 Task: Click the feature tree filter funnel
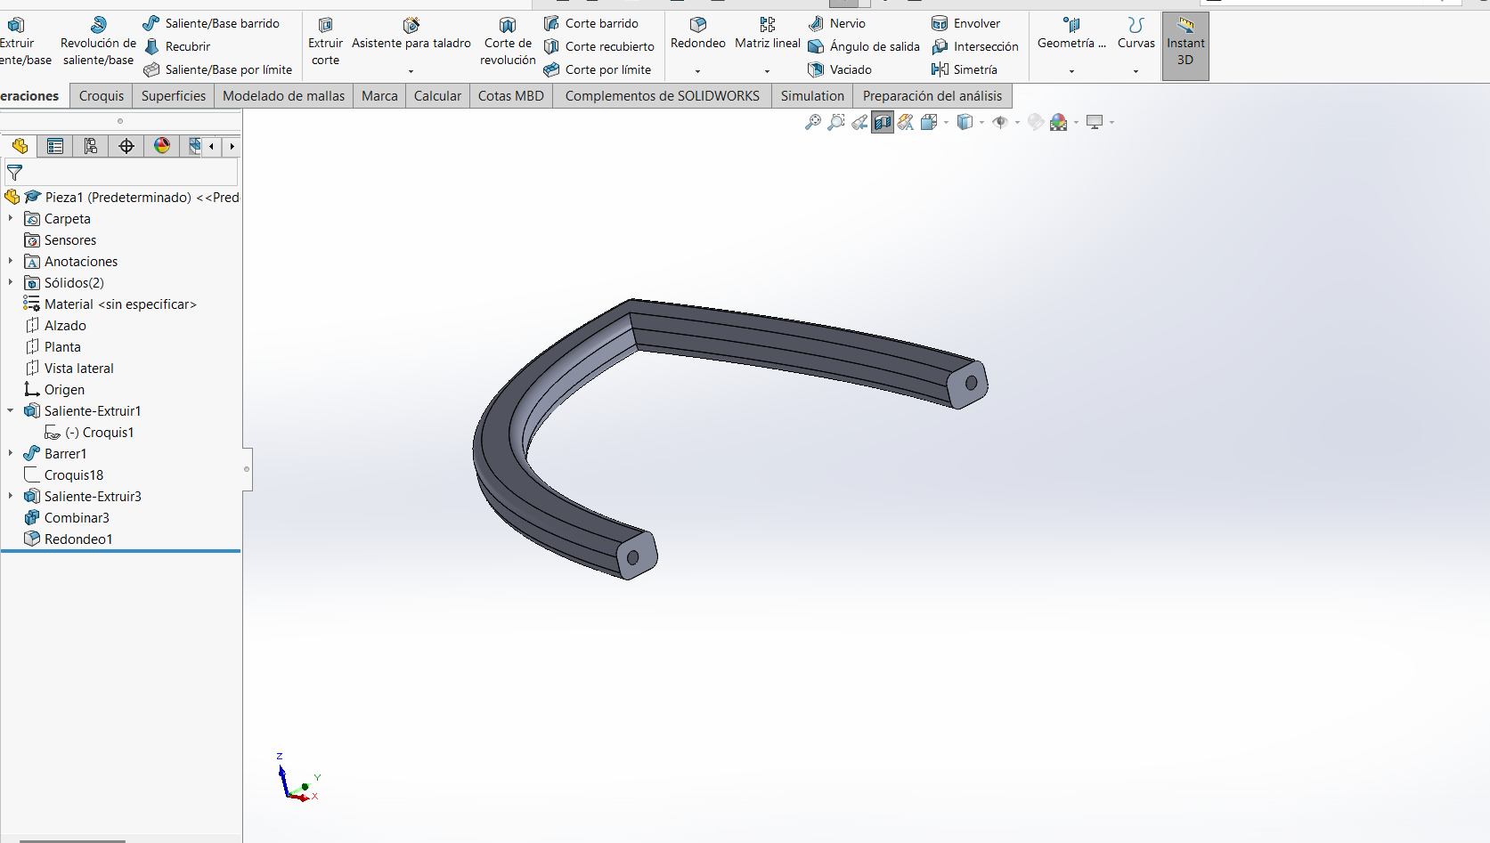click(x=14, y=173)
